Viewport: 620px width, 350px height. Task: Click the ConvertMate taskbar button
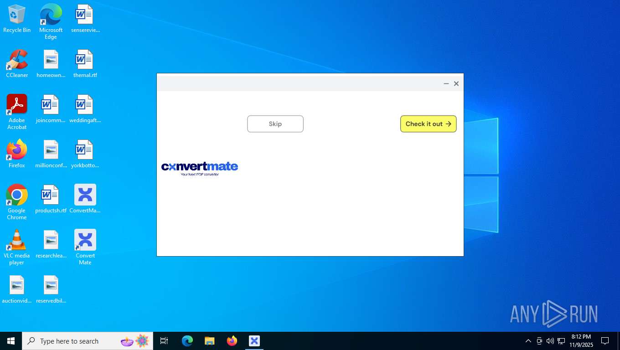(254, 341)
